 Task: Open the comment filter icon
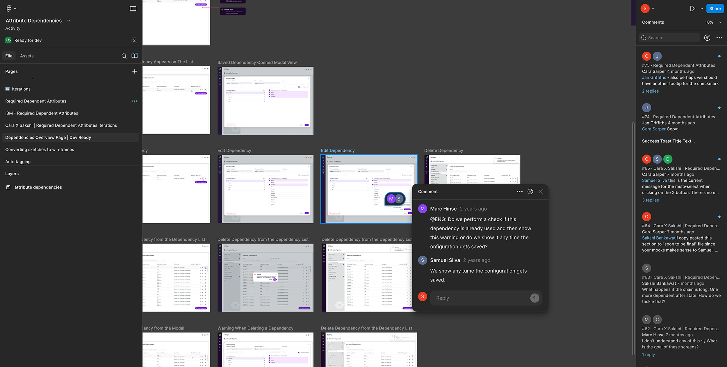(707, 38)
